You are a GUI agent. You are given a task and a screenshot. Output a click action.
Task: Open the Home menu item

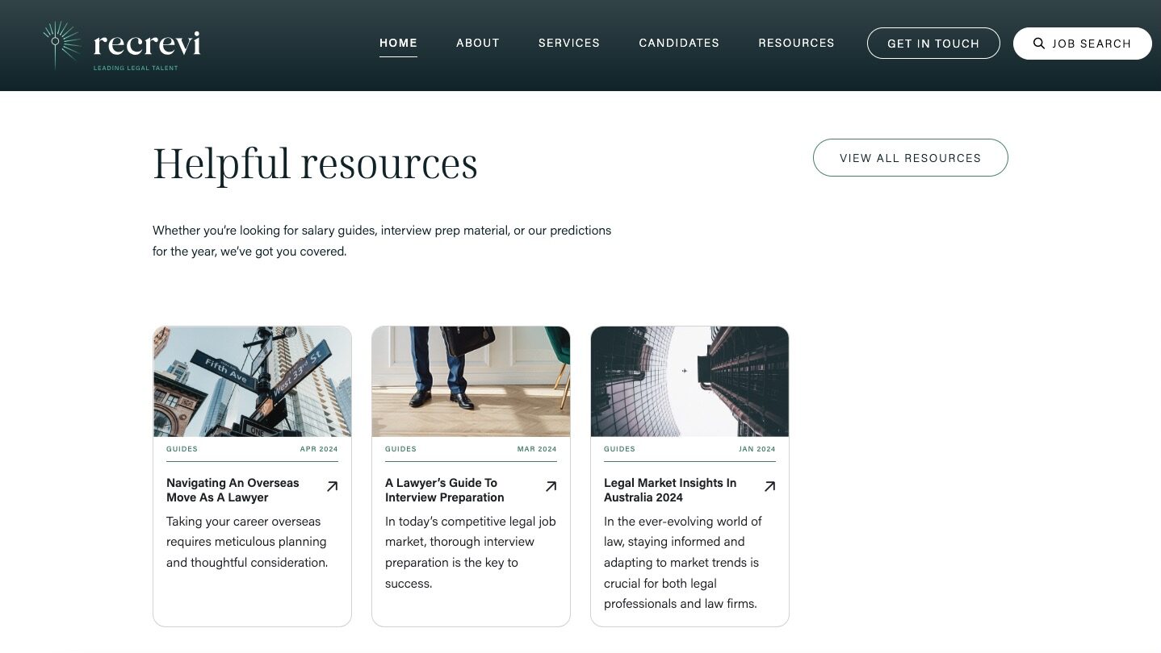398,44
